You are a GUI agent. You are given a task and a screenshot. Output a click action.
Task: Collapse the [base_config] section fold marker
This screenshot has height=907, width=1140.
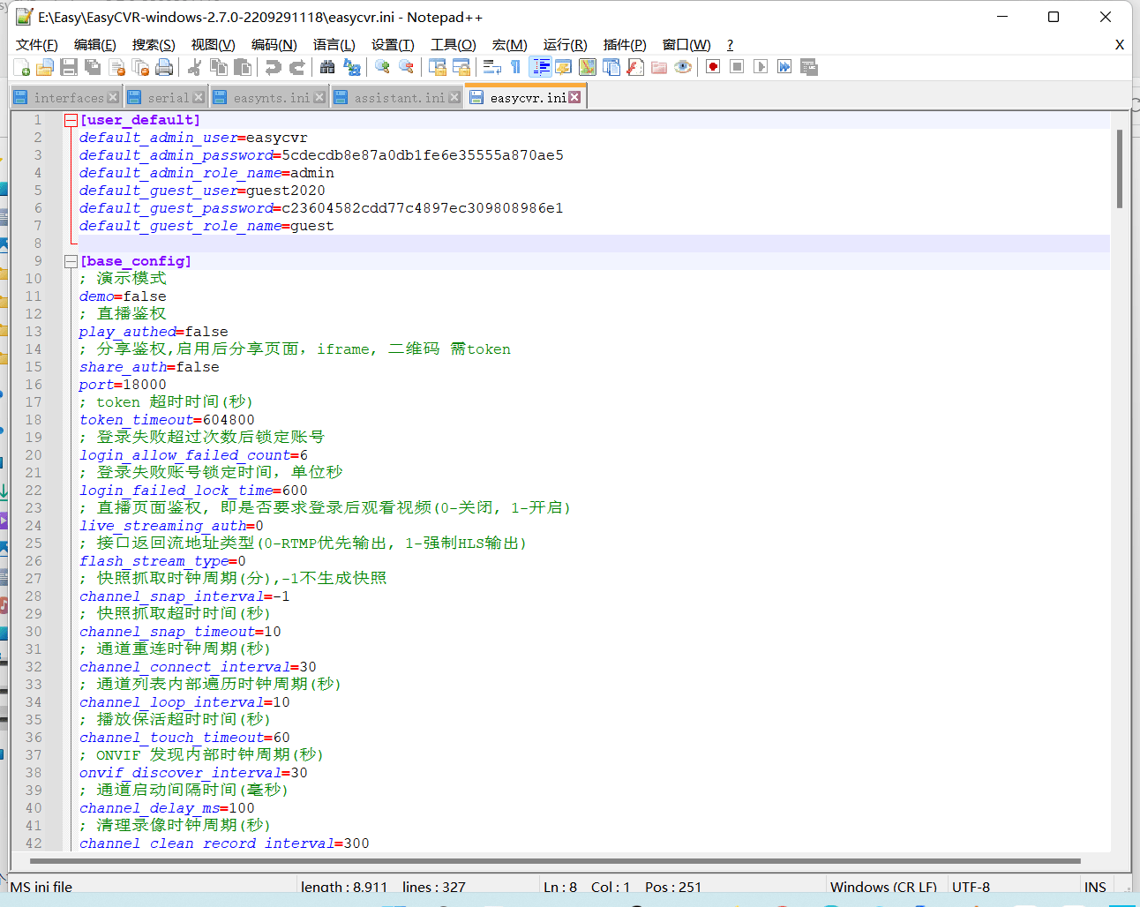coord(71,261)
